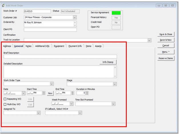Screen dimensions: 179x134
Task: Click the Open PO status box
Action: [116, 27]
